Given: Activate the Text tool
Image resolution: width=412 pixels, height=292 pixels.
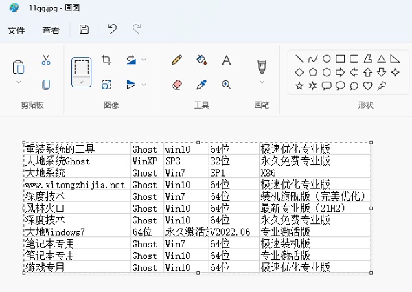Looking at the screenshot, I should pos(226,60).
